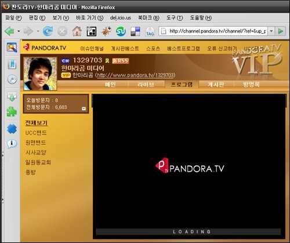Select the 전체보기 category
The height and width of the screenshot is (243, 290).
(37, 123)
